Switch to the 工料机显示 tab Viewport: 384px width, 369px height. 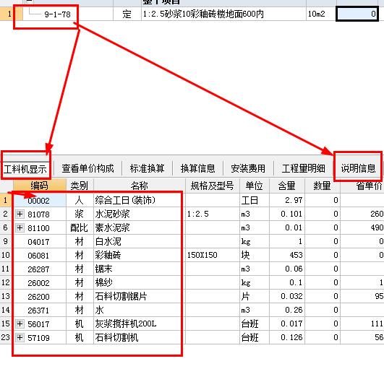tap(25, 169)
